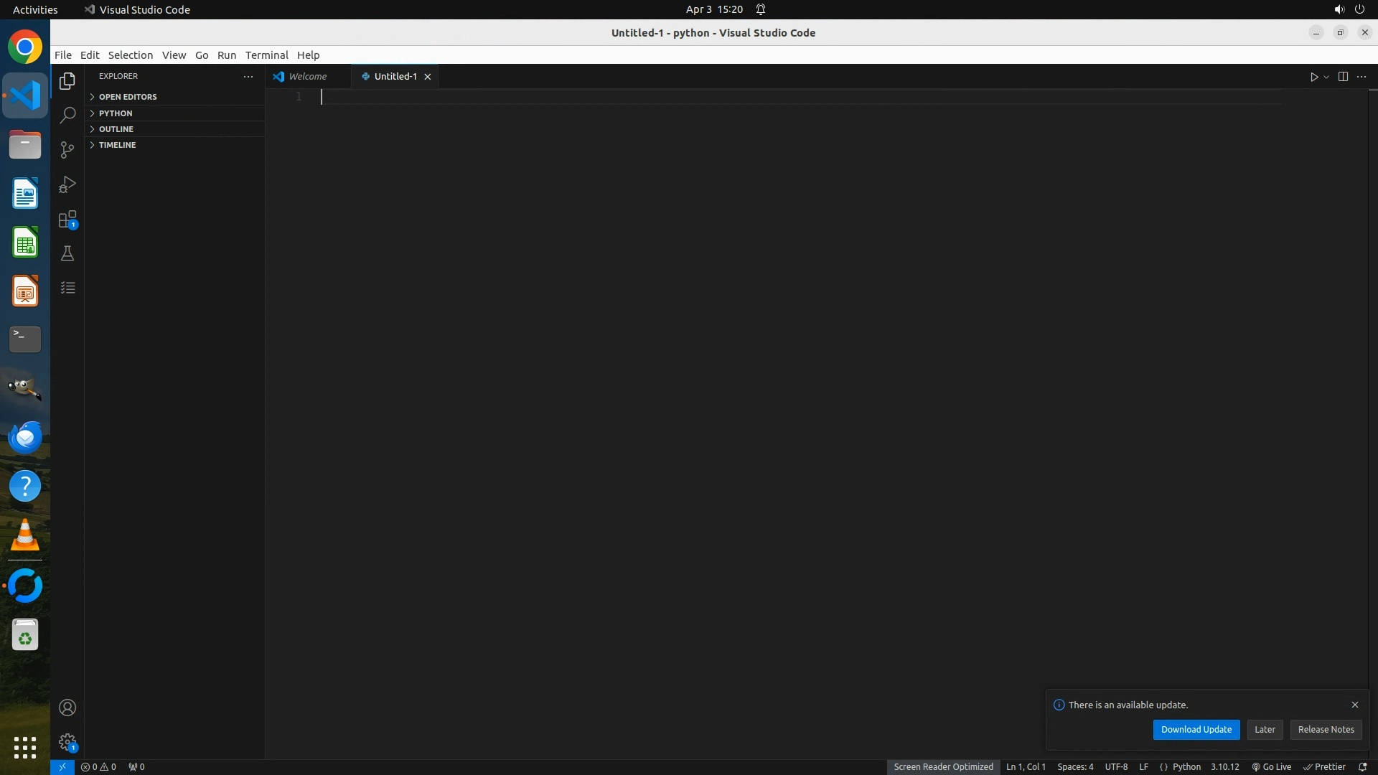Split the editor to the right
Screen dimensions: 1378x775
click(x=1343, y=77)
